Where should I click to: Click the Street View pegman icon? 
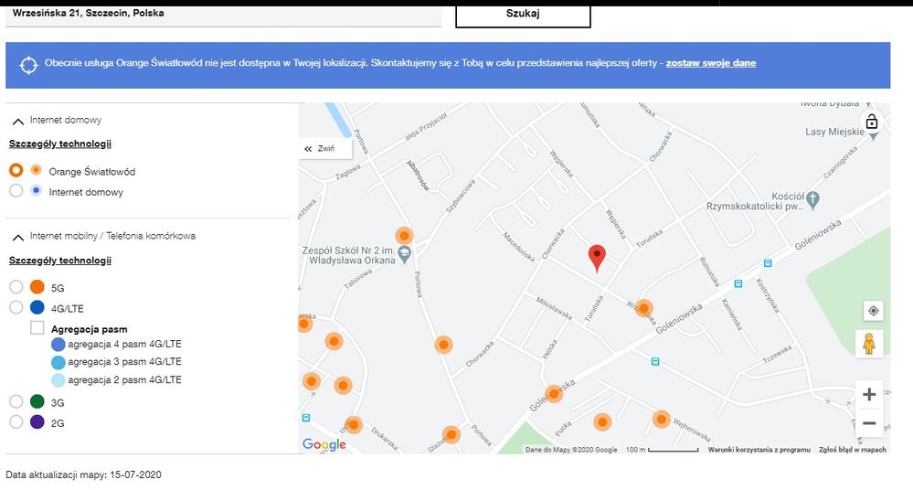pyautogui.click(x=873, y=345)
